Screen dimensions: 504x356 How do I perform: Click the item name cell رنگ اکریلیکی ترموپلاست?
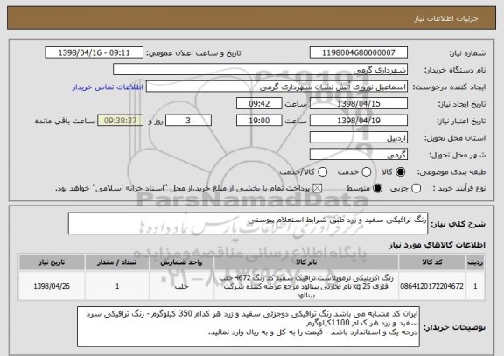(306, 286)
